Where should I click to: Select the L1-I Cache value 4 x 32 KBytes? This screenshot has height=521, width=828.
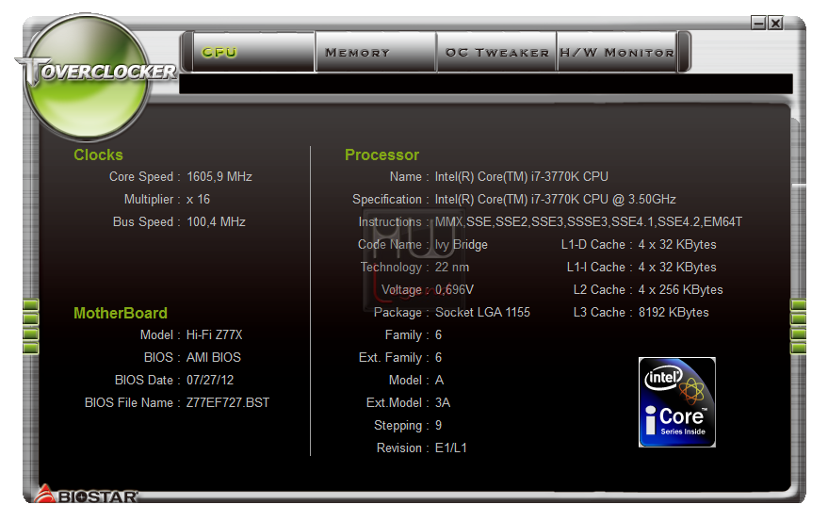[x=677, y=268]
